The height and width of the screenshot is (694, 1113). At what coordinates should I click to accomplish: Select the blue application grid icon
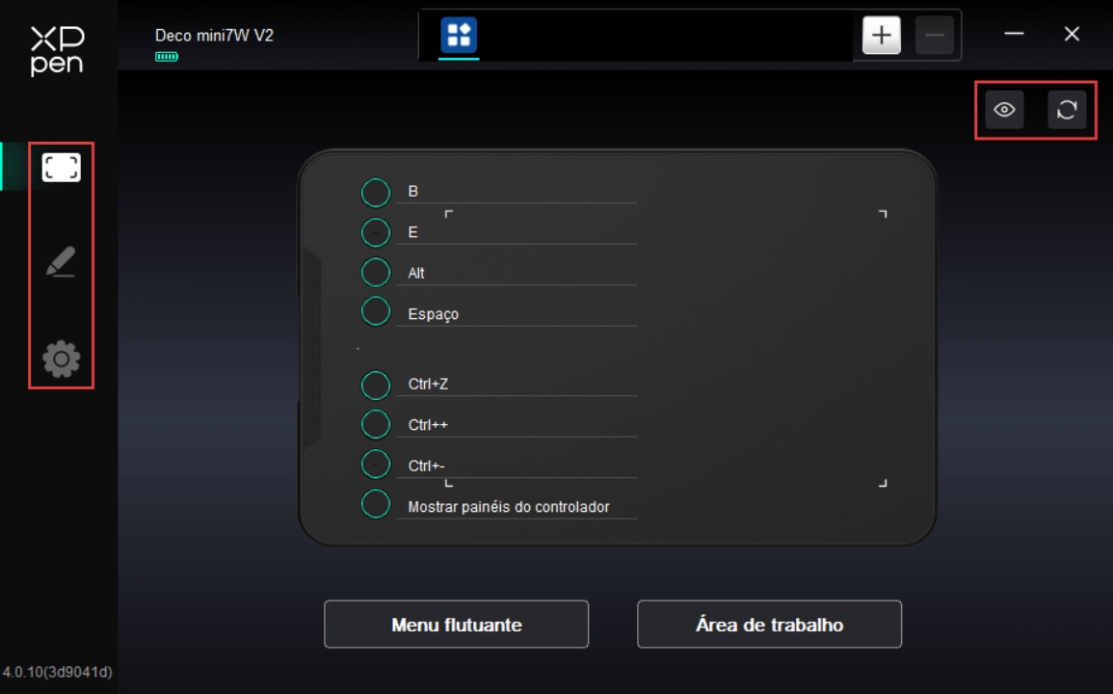459,37
